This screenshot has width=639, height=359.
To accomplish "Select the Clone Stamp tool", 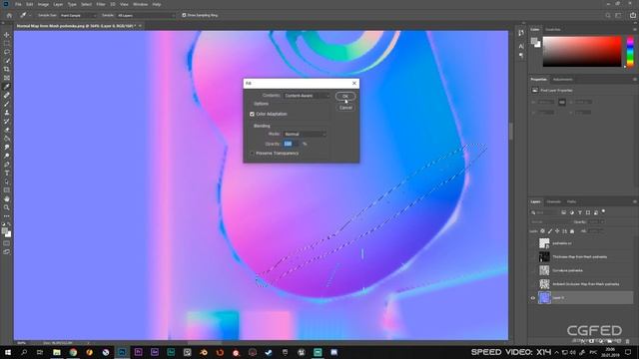I will (x=7, y=113).
